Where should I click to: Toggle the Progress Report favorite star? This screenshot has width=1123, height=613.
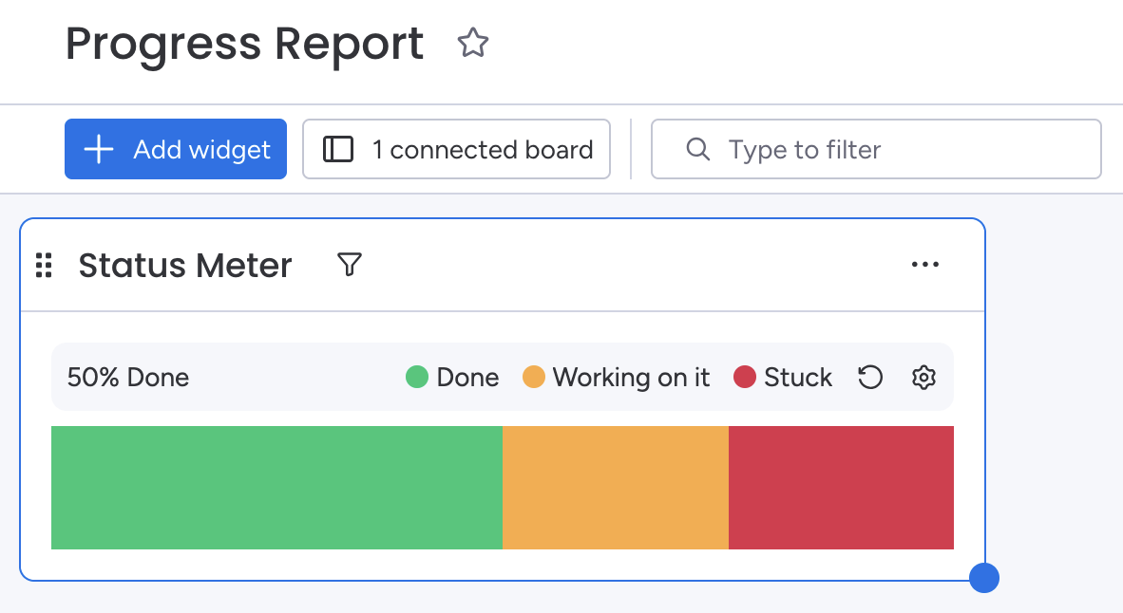472,43
